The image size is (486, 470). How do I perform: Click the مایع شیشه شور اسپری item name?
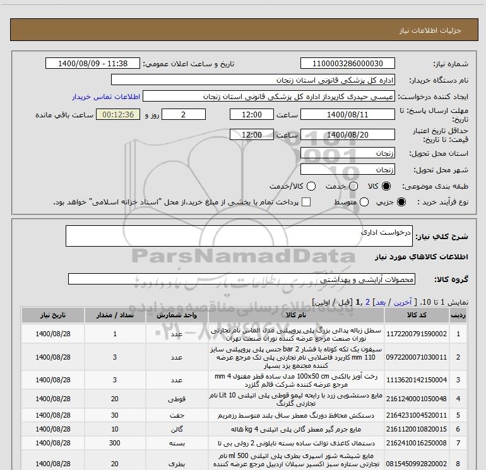tap(296, 460)
